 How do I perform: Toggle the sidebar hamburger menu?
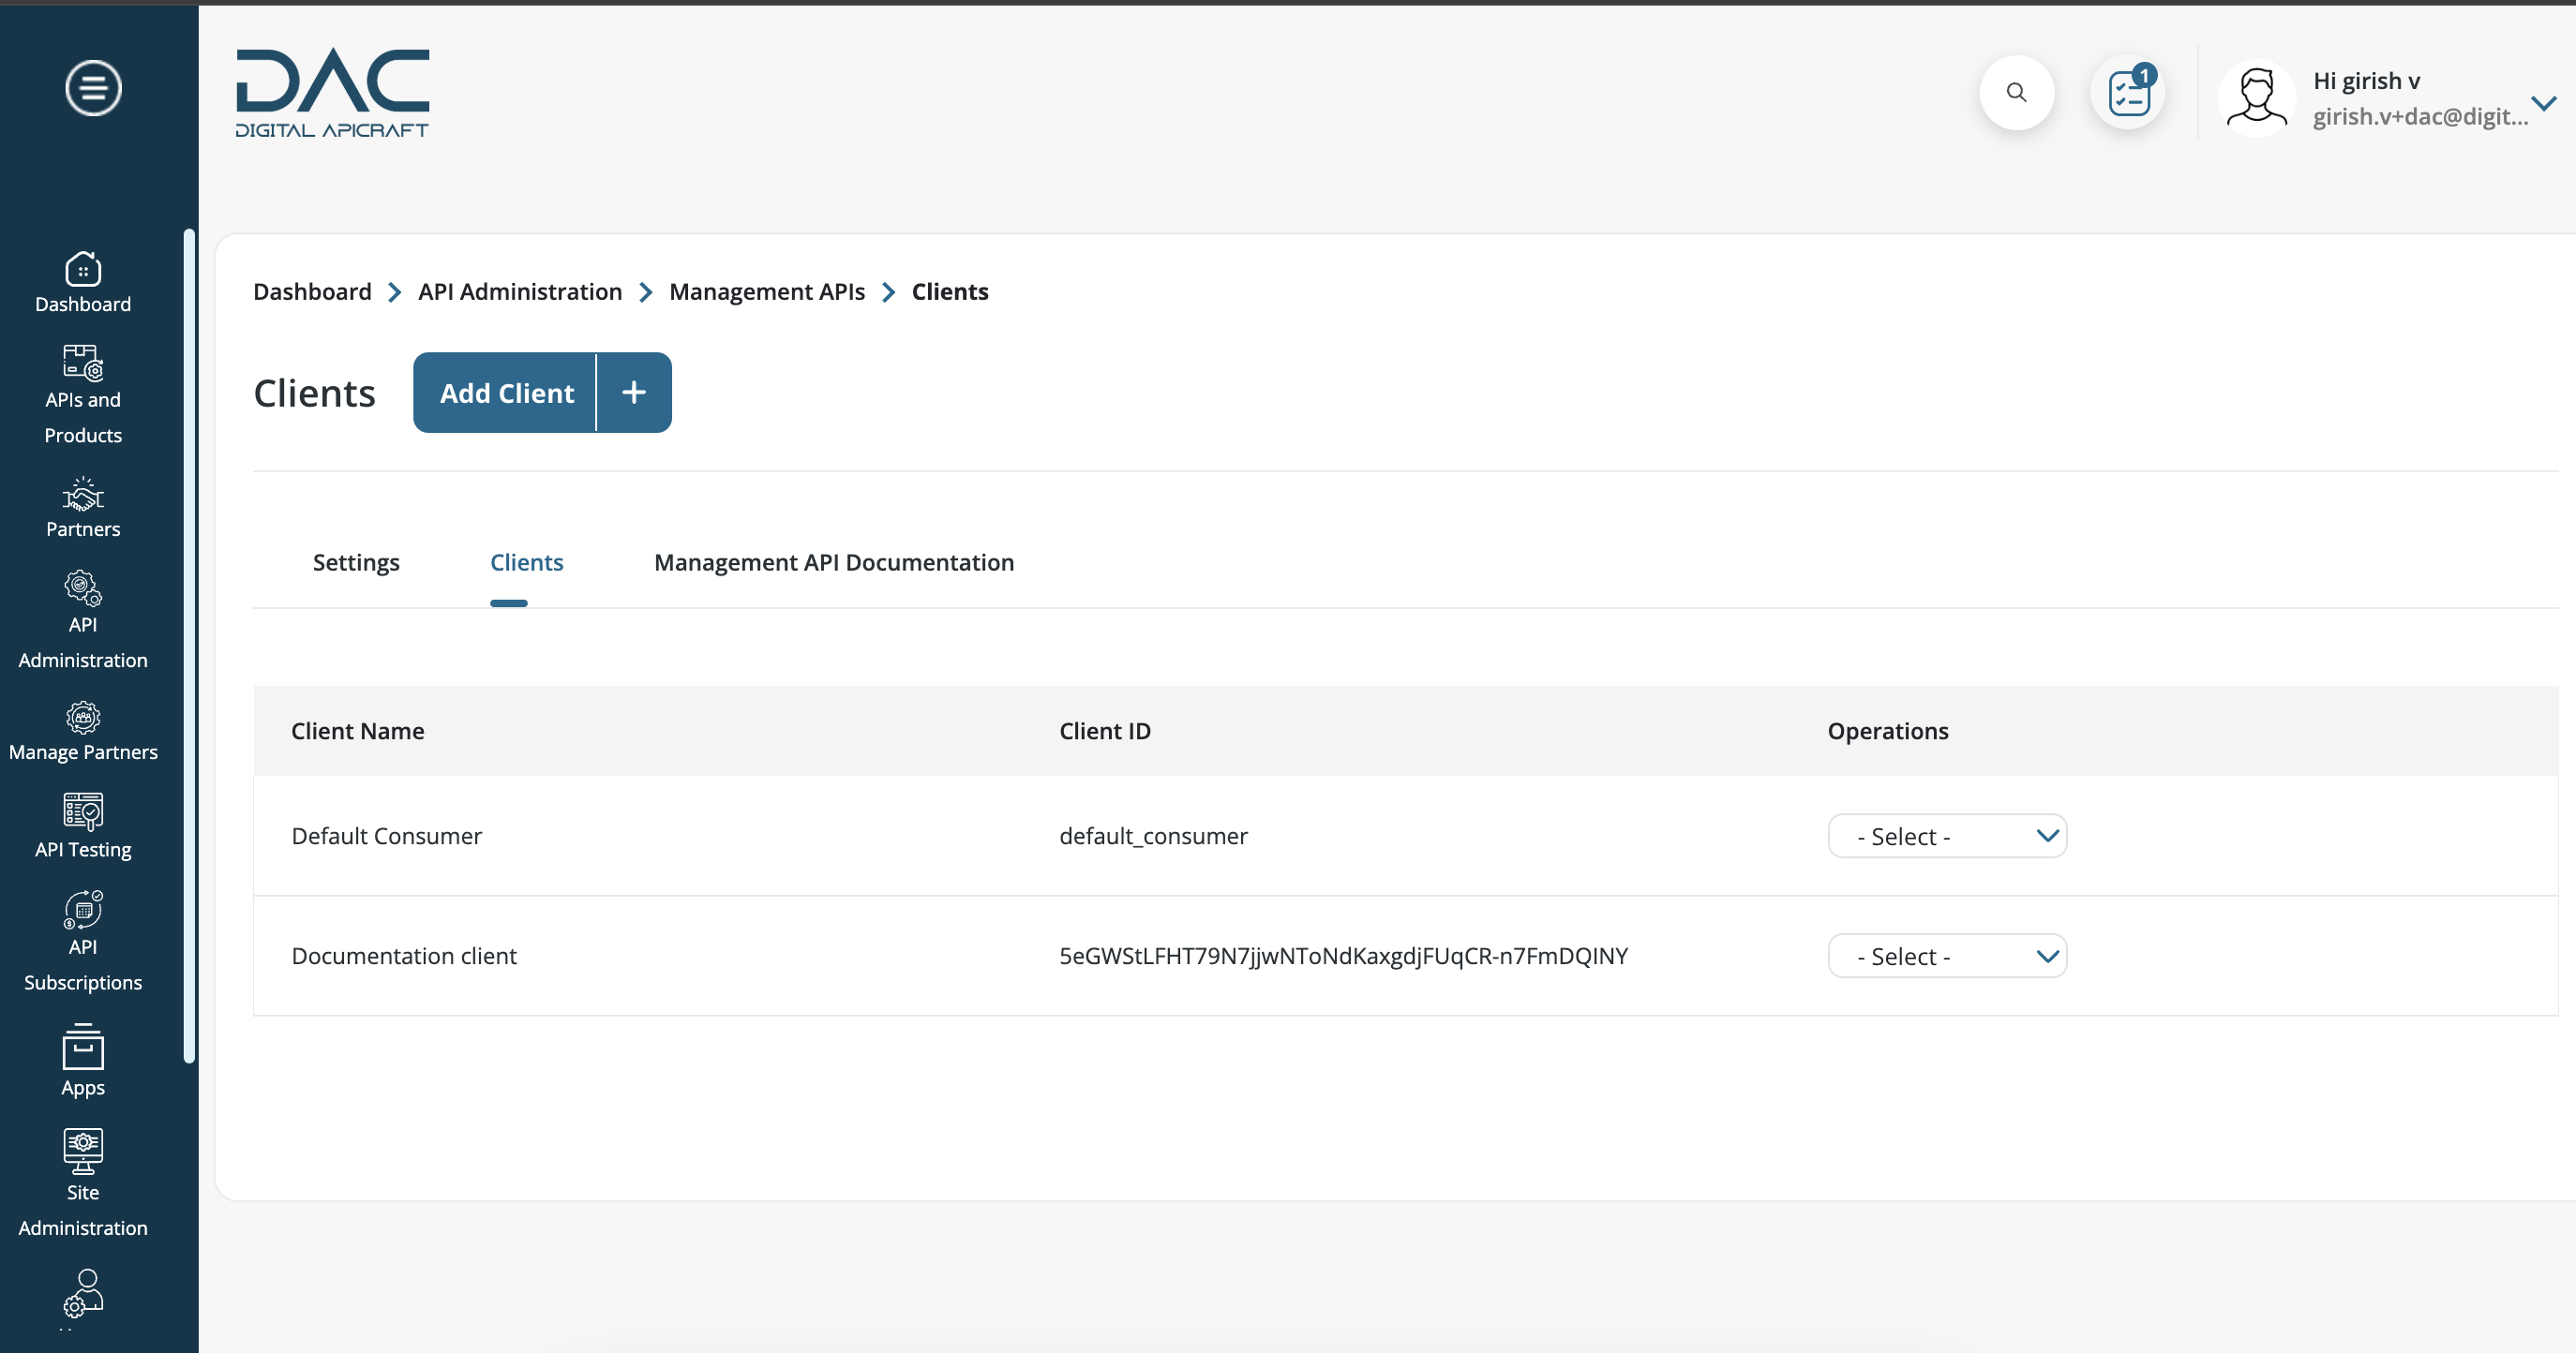93,88
